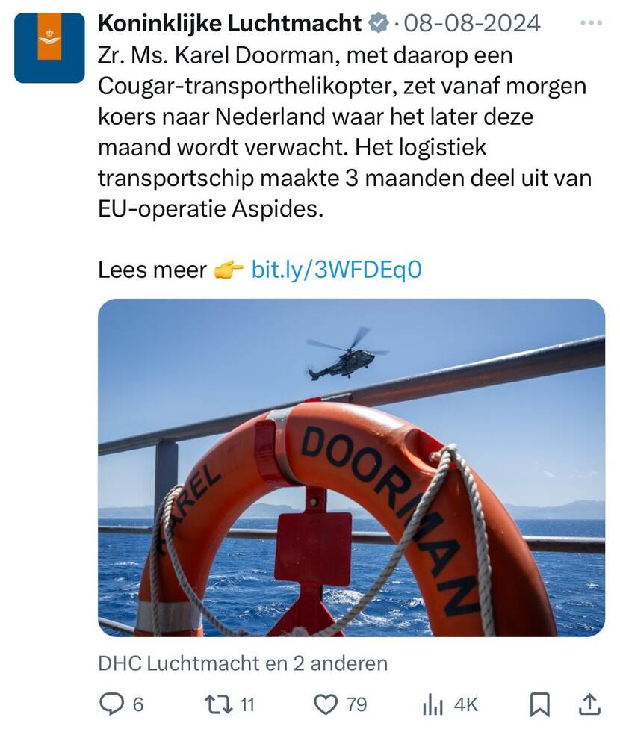Click the blue verified badge

(379, 23)
